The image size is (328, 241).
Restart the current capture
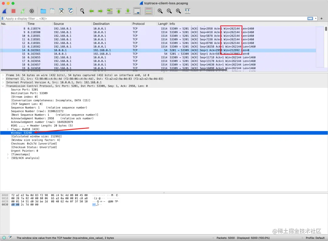tap(22, 11)
